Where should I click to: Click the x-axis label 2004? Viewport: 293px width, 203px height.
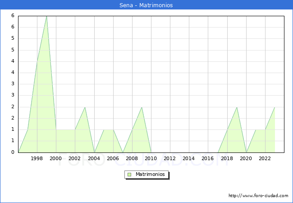[x=94, y=158]
